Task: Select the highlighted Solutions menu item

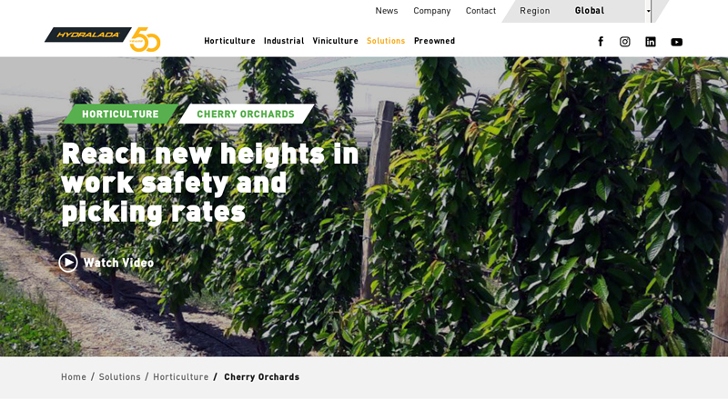Action: (x=386, y=41)
